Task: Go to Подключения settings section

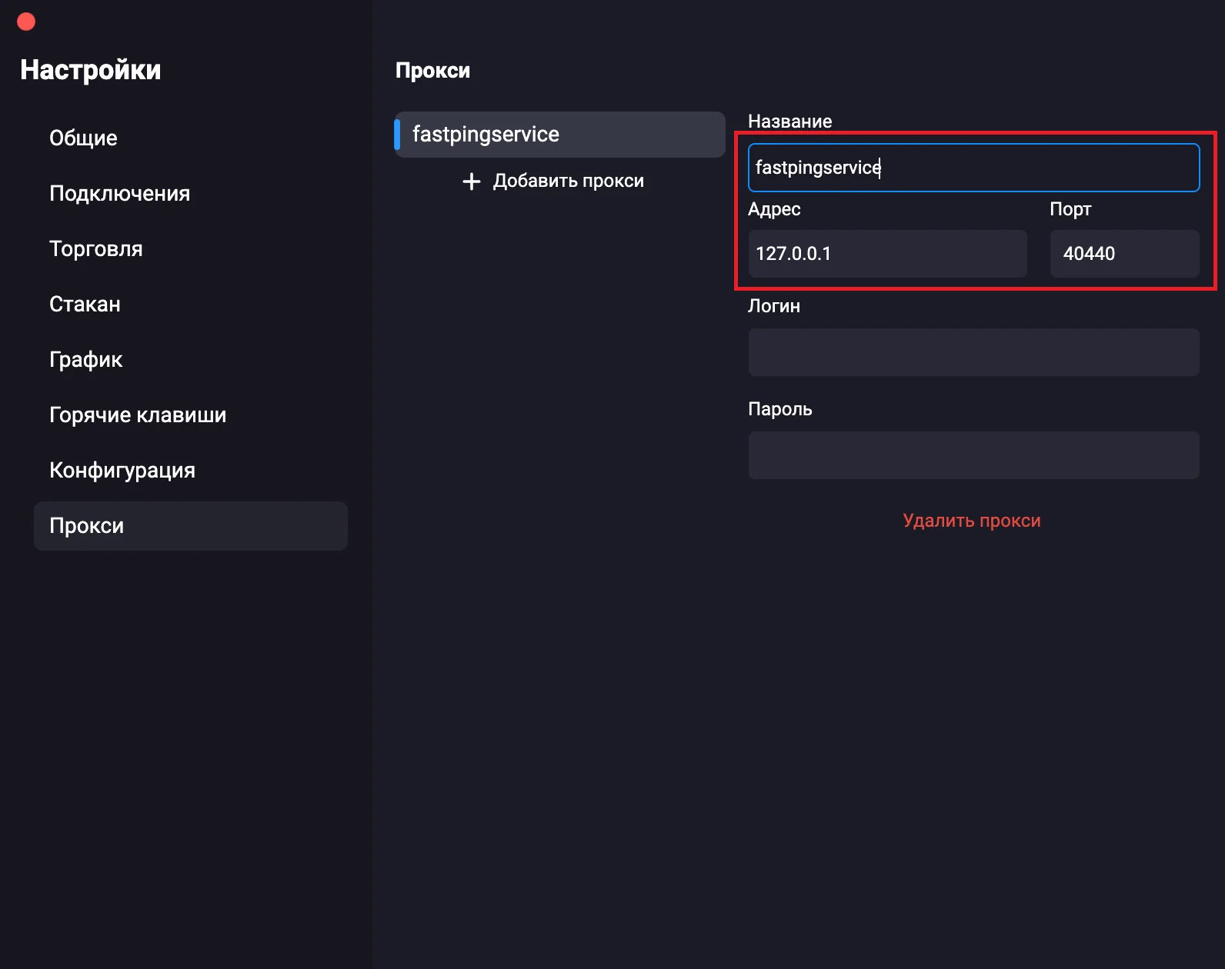Action: pos(119,194)
